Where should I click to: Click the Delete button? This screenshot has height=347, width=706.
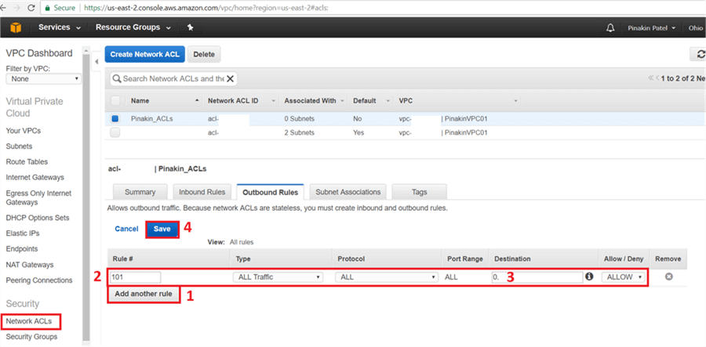tap(204, 54)
